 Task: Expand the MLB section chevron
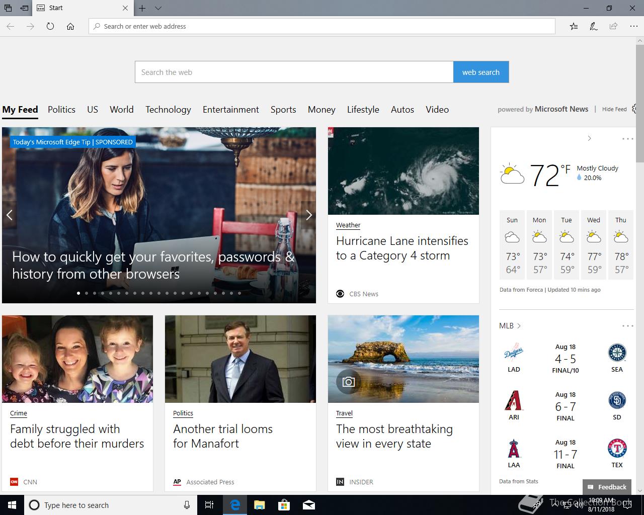(x=519, y=326)
